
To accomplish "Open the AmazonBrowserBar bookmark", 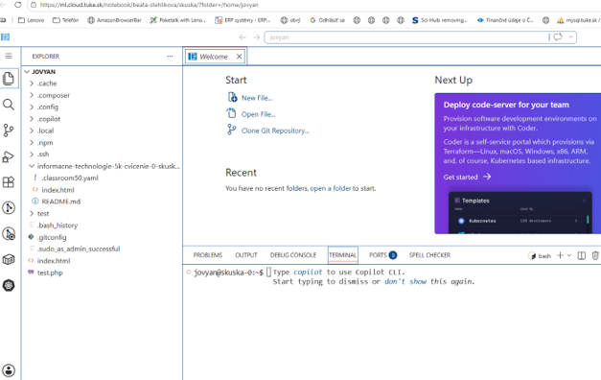I will coord(114,20).
